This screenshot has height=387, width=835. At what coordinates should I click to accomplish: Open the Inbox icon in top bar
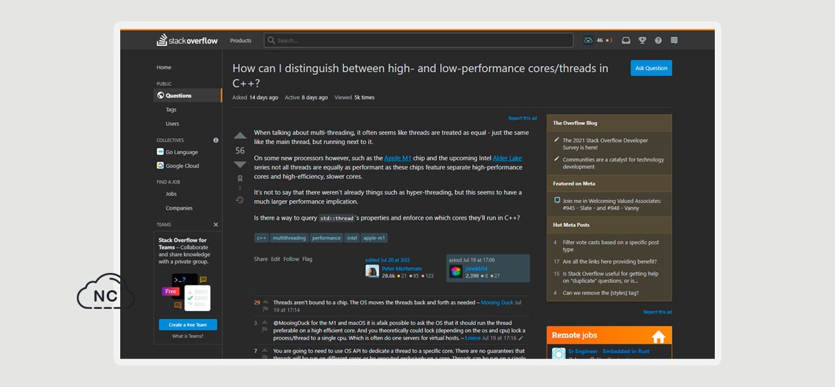click(x=626, y=40)
